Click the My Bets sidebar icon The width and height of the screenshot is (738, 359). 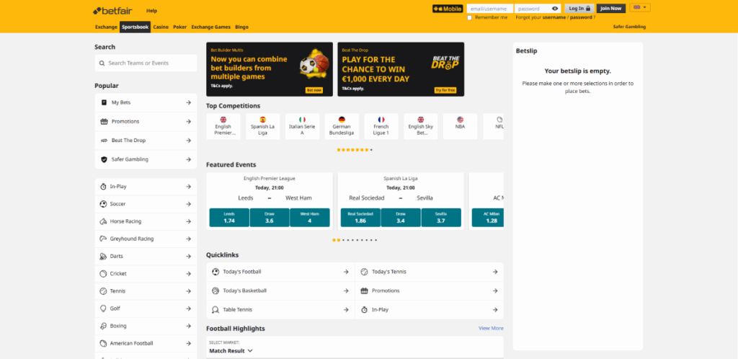104,102
